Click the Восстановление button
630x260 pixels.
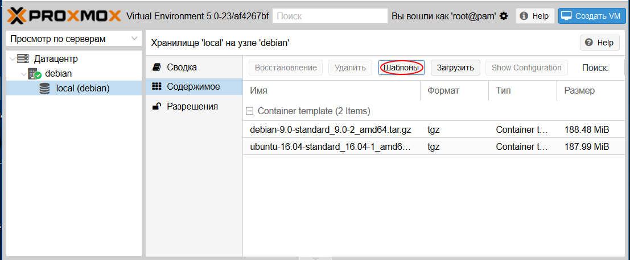point(286,68)
